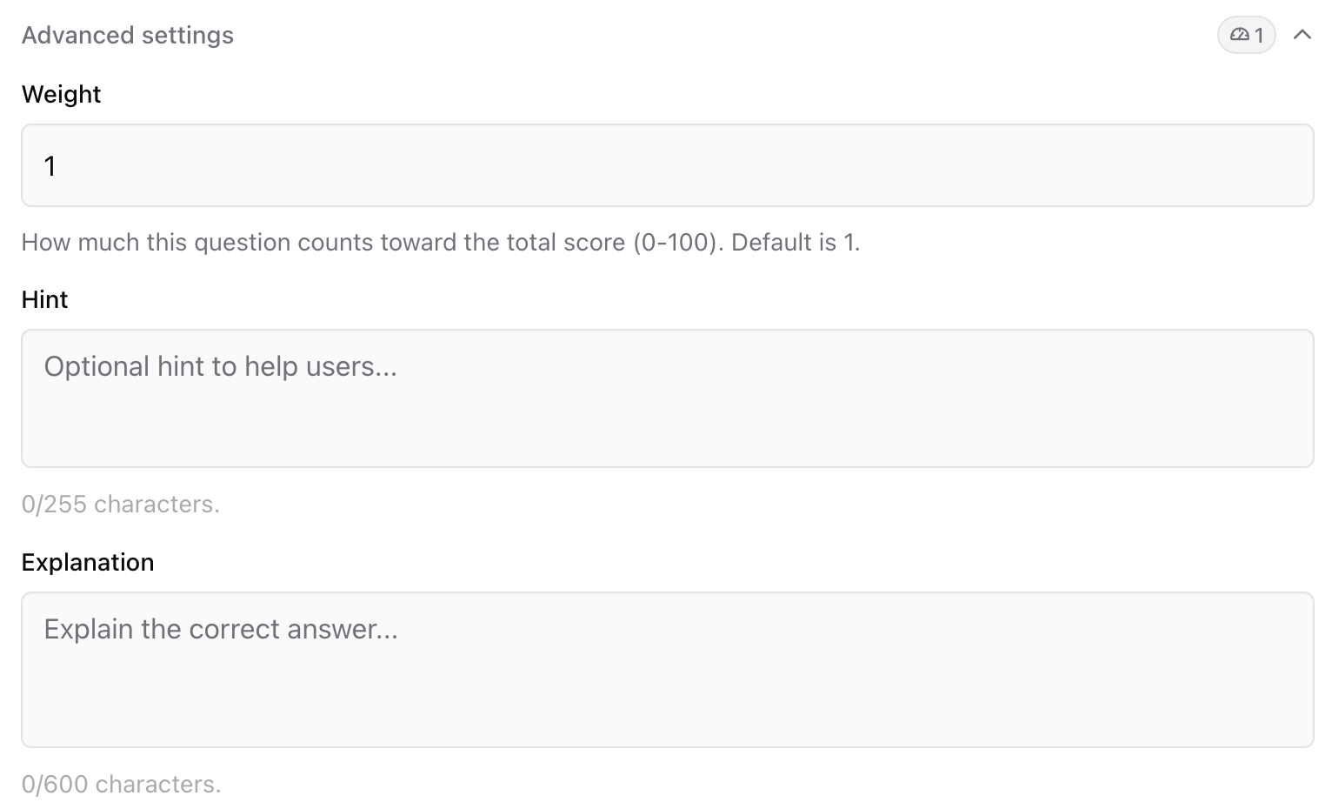Tap the gauge symbol in Advanced settings header
Viewport: 1332px width, 809px height.
point(1238,35)
